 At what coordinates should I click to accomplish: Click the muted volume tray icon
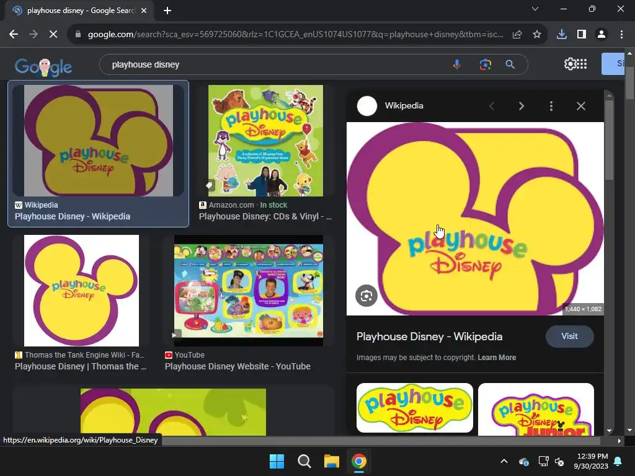click(x=559, y=461)
